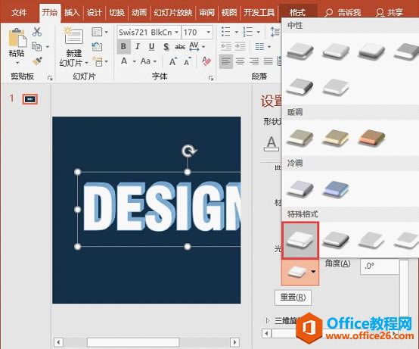The image size is (419, 349).
Task: Toggle Underline formatting
Action: (151, 46)
